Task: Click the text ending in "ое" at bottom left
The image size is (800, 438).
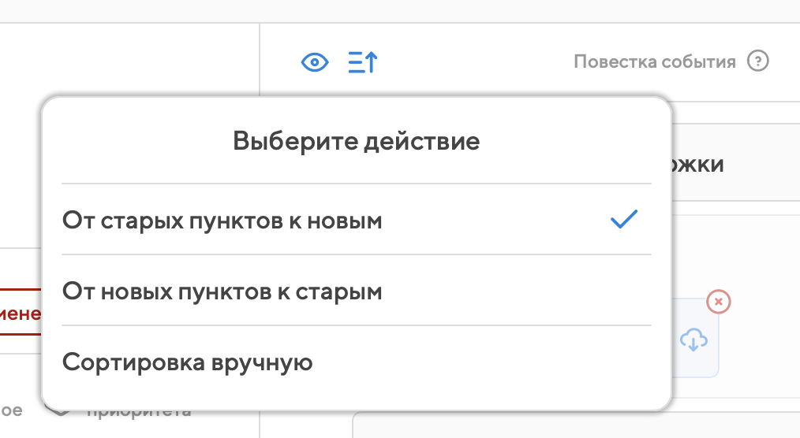Action: click(x=12, y=410)
